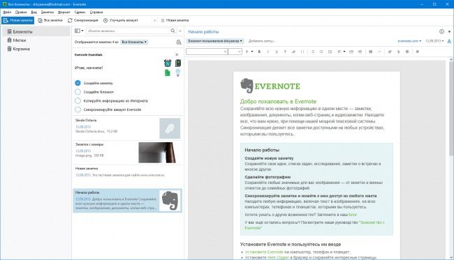Follow the 'Установите Evernote' link
Image resolution: width=454 pixels, height=260 pixels.
pos(264,252)
